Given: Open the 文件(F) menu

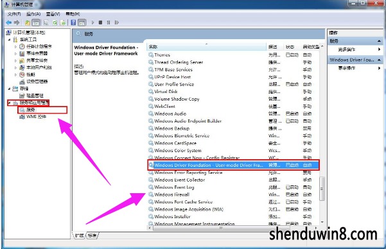Looking at the screenshot, I should pyautogui.click(x=14, y=14).
